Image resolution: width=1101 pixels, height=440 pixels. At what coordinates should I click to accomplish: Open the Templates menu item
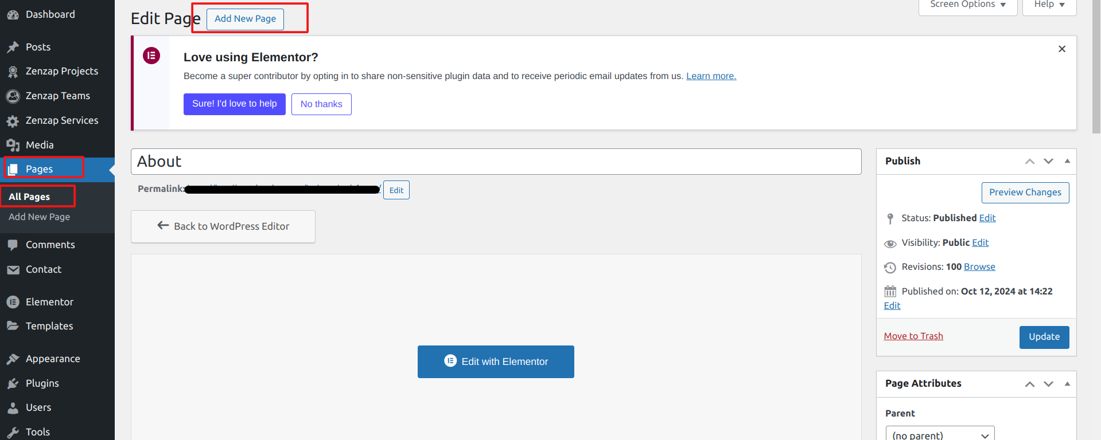point(49,326)
